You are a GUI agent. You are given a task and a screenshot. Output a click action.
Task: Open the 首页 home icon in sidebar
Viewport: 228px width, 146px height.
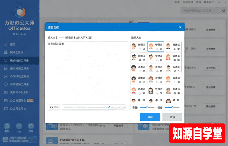click(x=6, y=44)
